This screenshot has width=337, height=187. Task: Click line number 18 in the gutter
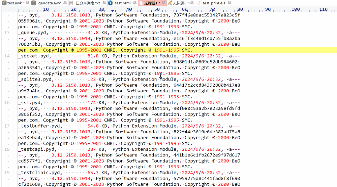tap(7, 149)
